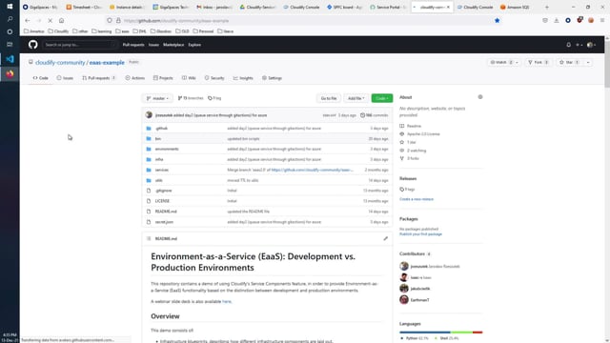The width and height of the screenshot is (610, 343).
Task: Expand the Add file dropdown
Action: pos(356,98)
